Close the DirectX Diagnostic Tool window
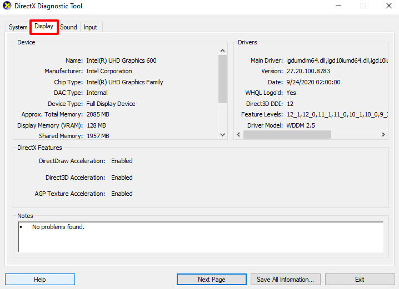 click(389, 6)
